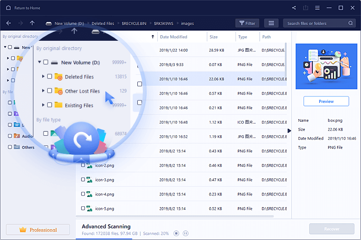Image resolution: width=361 pixels, height=240 pixels.
Task: Tick the icon-5.png file checkbox
Action: click(83, 208)
